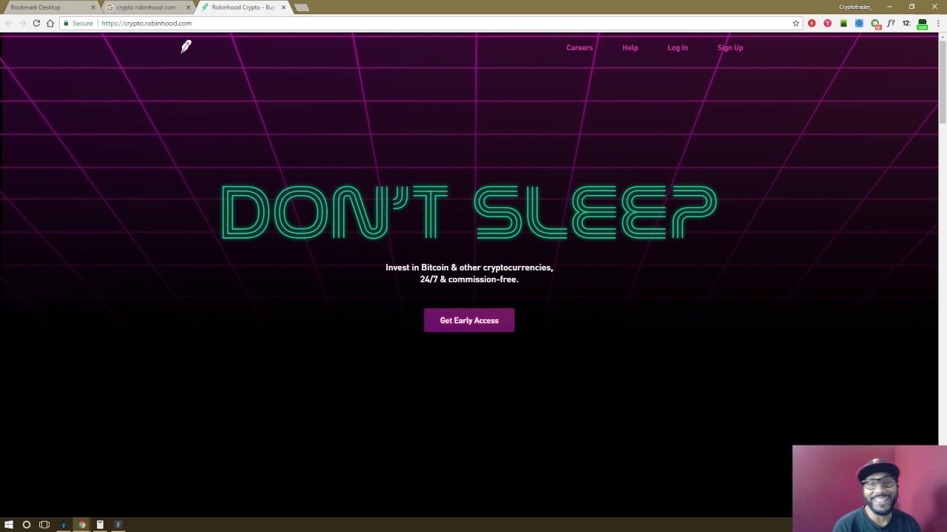Bookmark this page with the star

[796, 24]
